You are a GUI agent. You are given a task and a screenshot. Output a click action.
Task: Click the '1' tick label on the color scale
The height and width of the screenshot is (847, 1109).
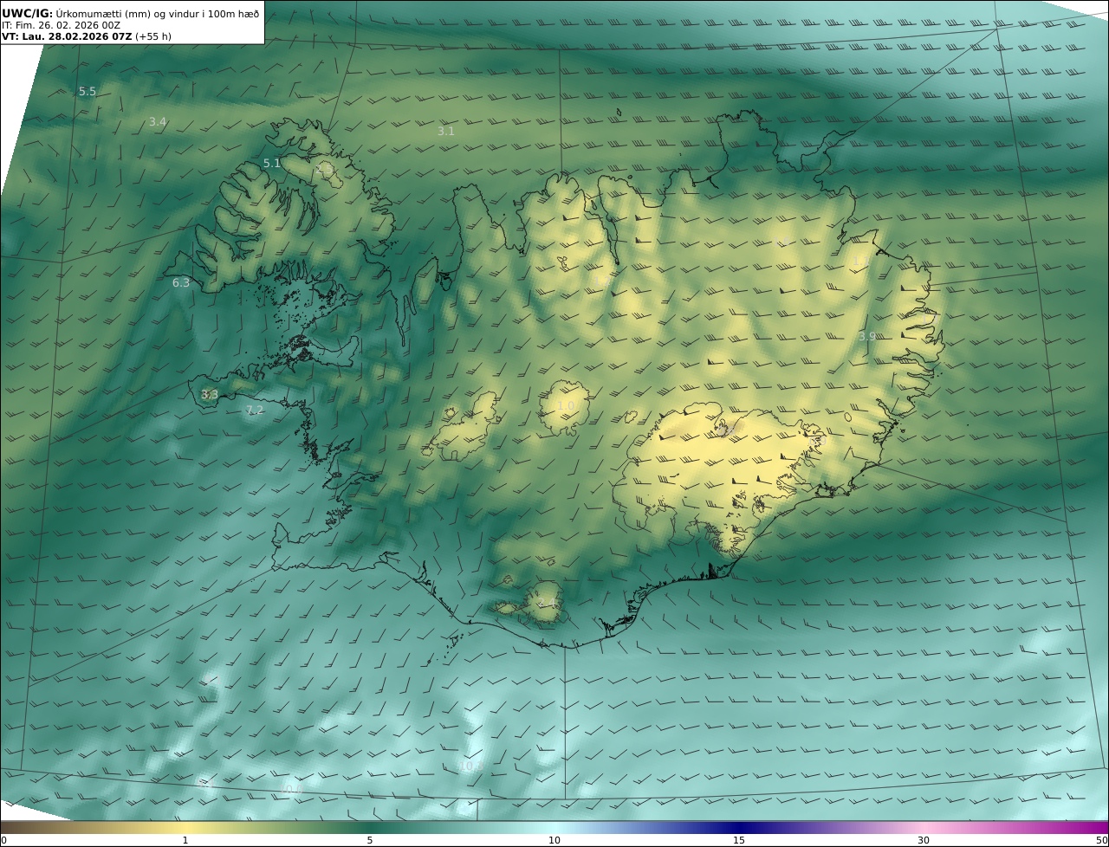[x=185, y=840]
